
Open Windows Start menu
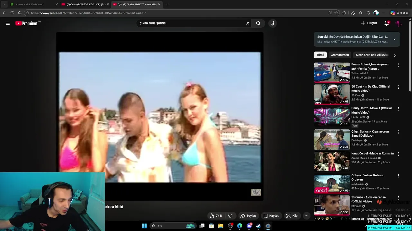[144, 226]
